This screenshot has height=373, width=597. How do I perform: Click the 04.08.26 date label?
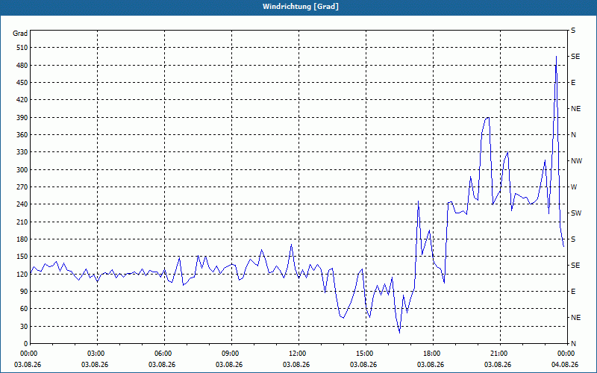coord(565,364)
